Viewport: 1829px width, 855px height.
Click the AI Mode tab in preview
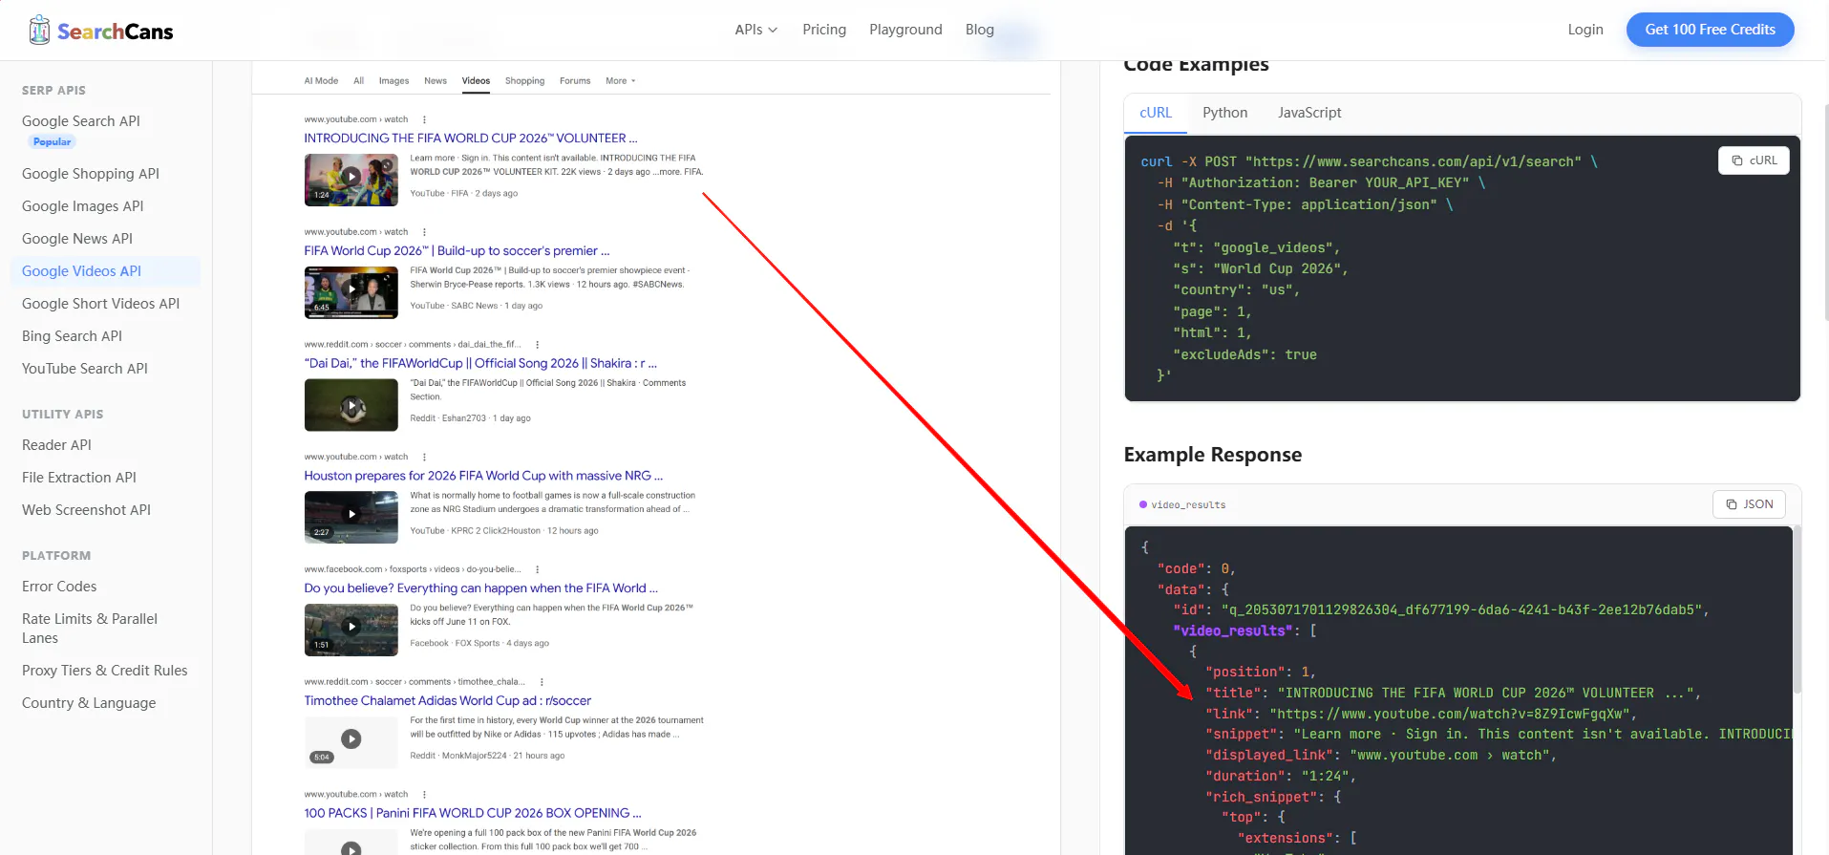(321, 81)
